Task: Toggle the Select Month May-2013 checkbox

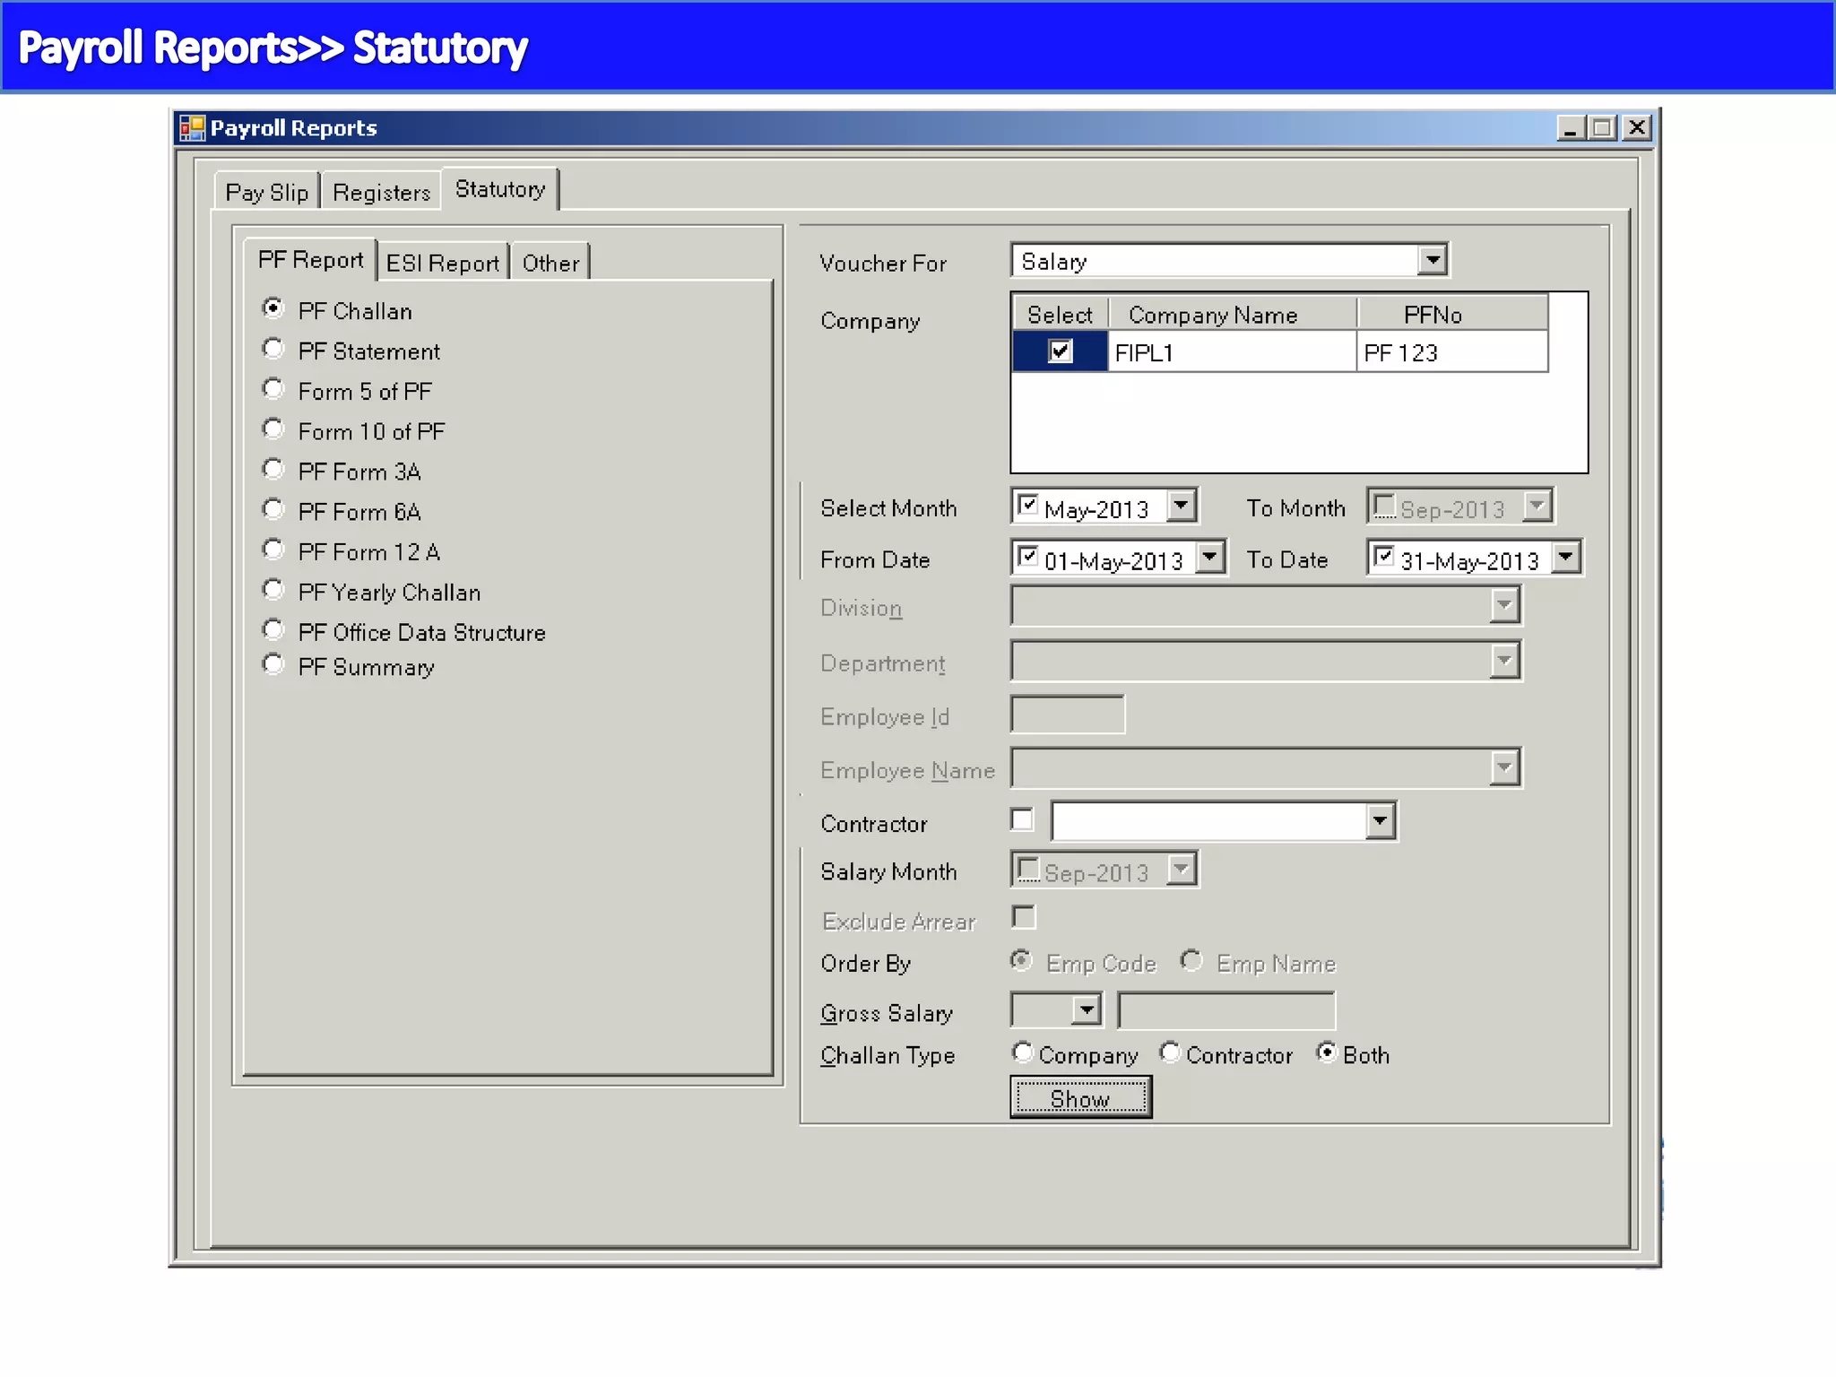Action: click(1027, 506)
